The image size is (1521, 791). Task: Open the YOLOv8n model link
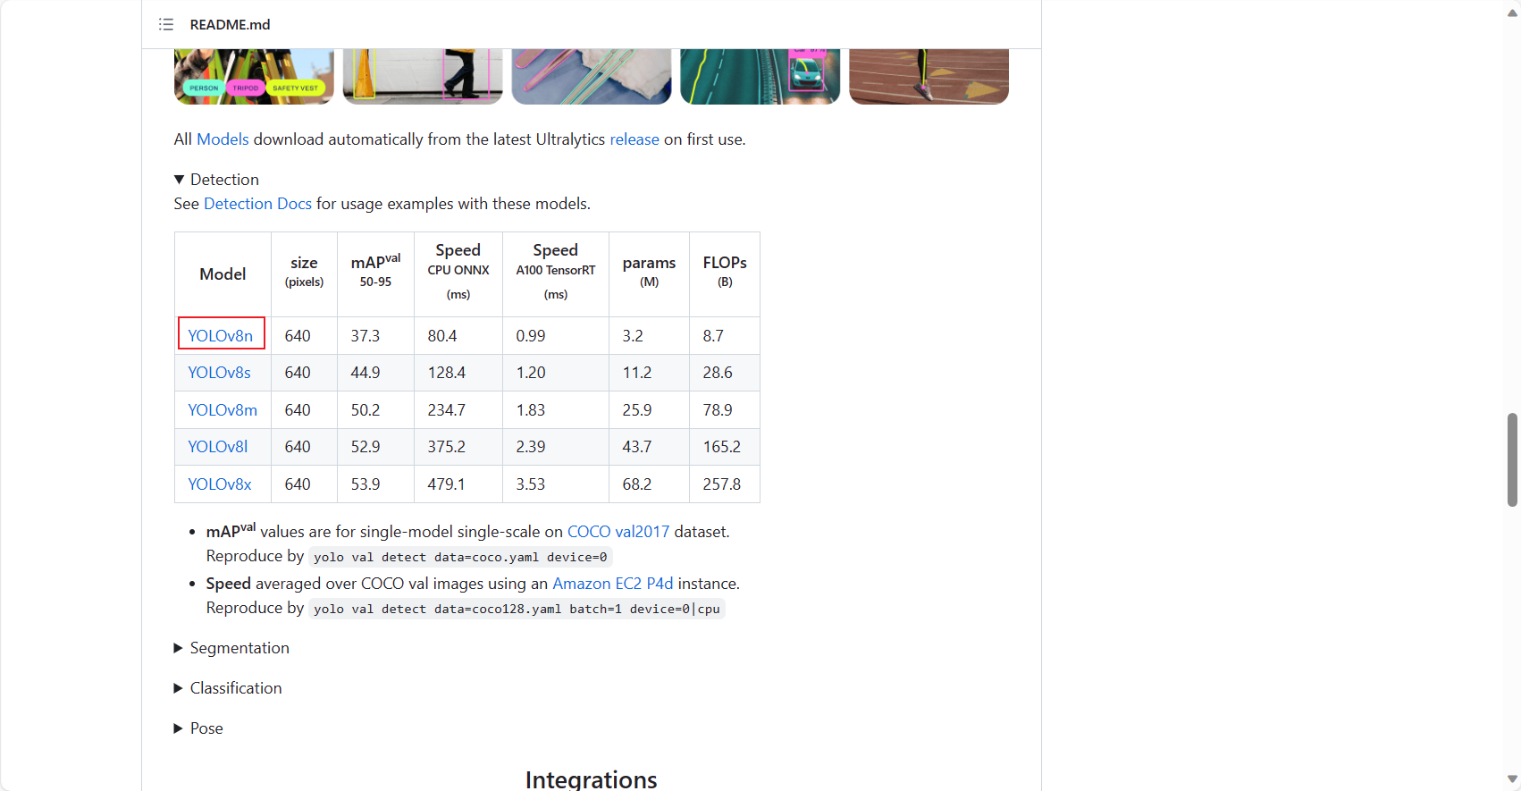(x=221, y=336)
